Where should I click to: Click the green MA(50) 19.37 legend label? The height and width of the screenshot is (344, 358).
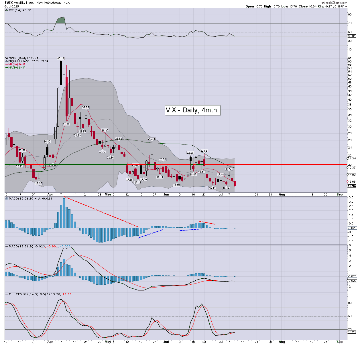[x=17, y=68]
